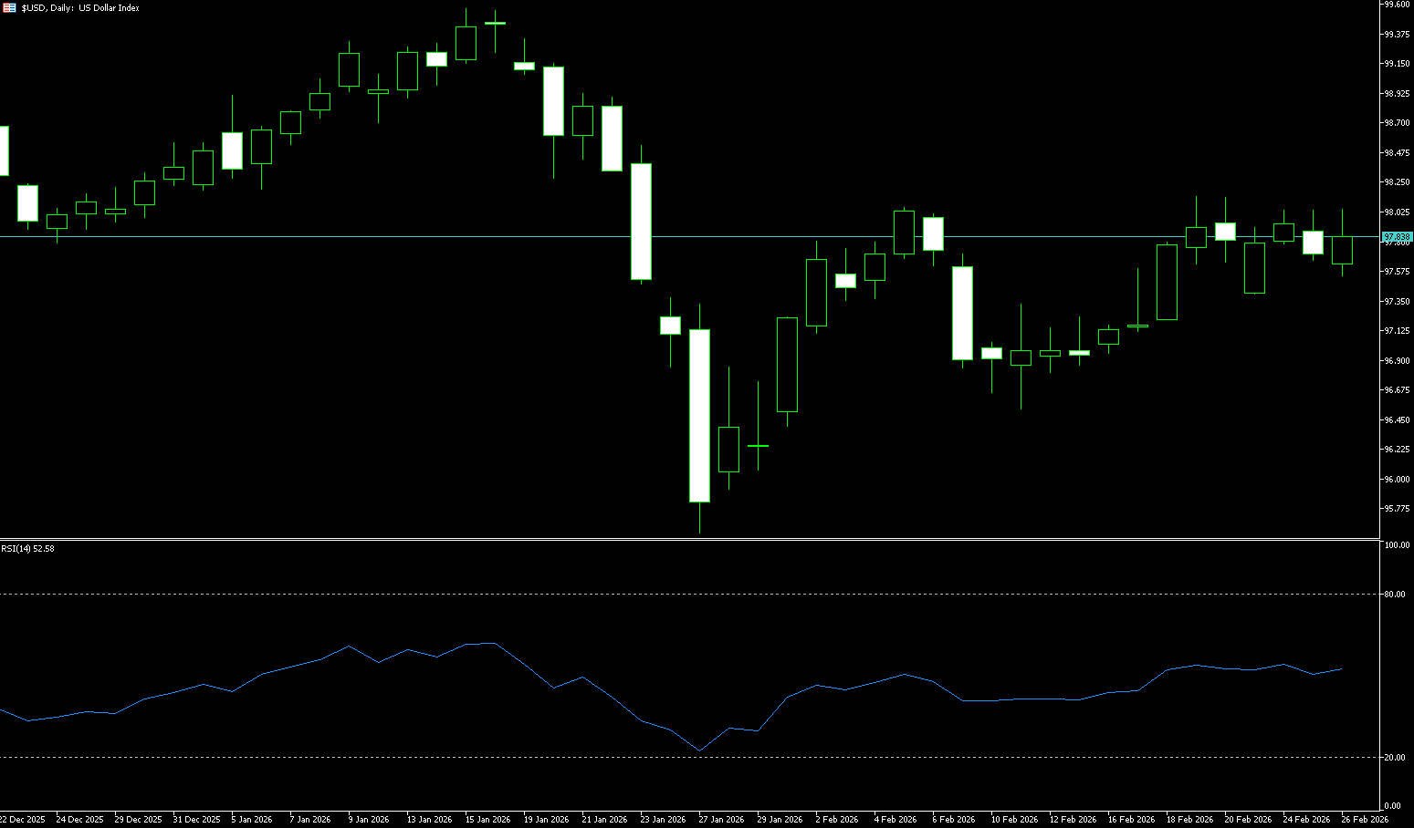This screenshot has width=1414, height=828.
Task: Click the lowest trough of the blue RSI line
Action: (699, 750)
